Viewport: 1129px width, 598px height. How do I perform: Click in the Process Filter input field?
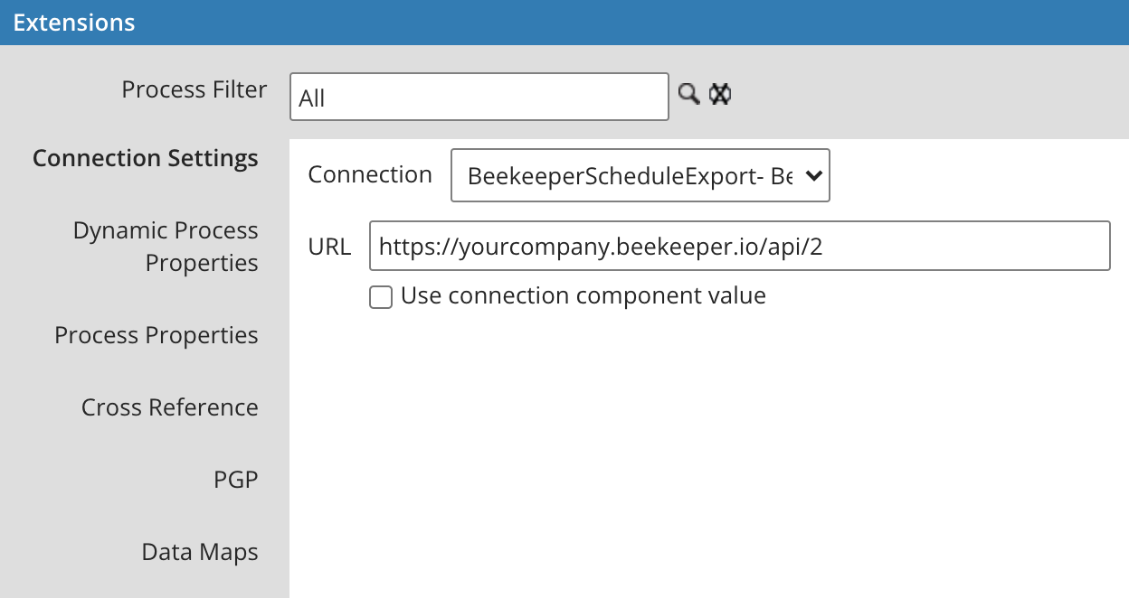pos(479,97)
